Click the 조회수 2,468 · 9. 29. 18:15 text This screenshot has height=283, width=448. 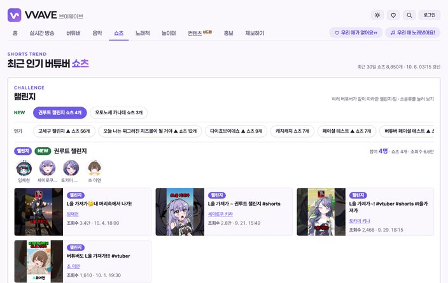(376, 230)
